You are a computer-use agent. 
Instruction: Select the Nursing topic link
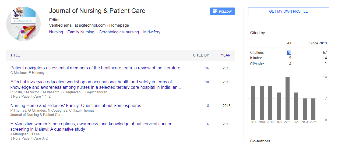click(56, 32)
